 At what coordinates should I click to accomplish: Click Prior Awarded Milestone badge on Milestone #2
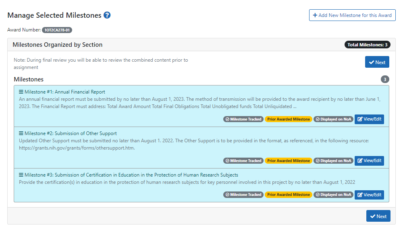289,161
